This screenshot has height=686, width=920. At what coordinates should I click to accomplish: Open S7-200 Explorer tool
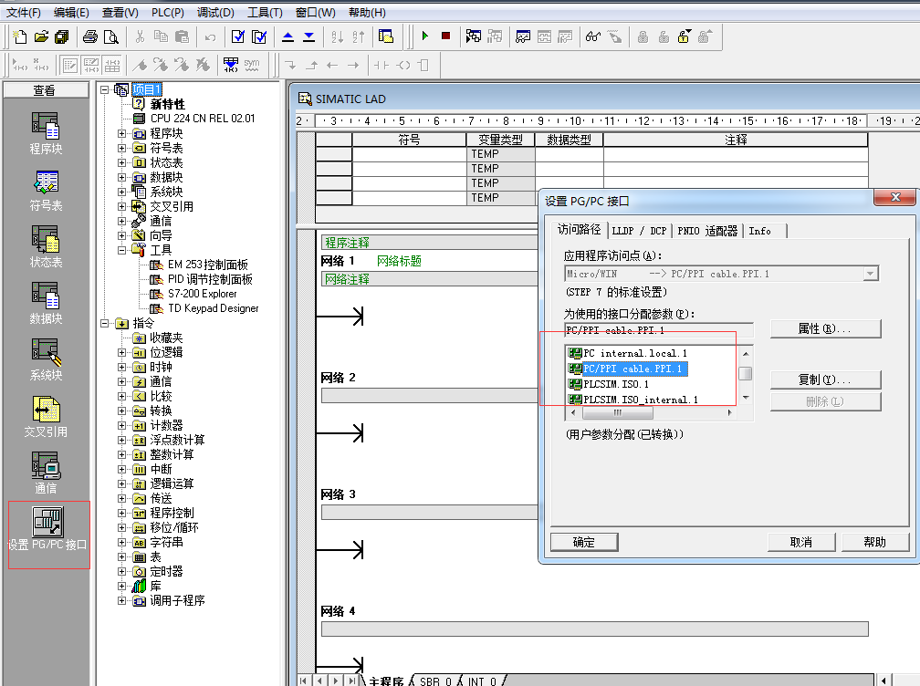click(x=194, y=294)
